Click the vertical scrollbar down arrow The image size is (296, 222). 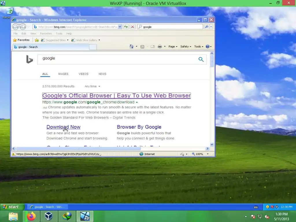(212, 145)
